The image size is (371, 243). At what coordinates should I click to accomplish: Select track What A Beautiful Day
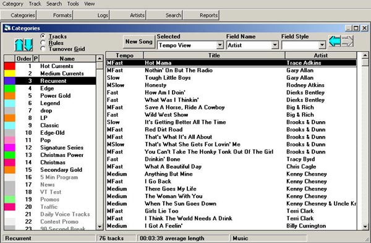tap(231, 166)
